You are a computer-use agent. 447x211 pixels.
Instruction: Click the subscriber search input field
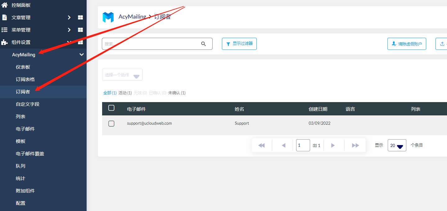tap(151, 44)
